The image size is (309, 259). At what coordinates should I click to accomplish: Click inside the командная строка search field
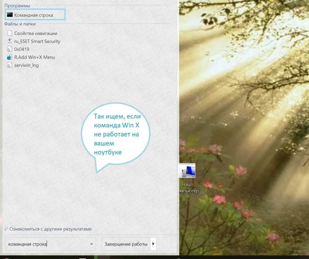(x=49, y=244)
